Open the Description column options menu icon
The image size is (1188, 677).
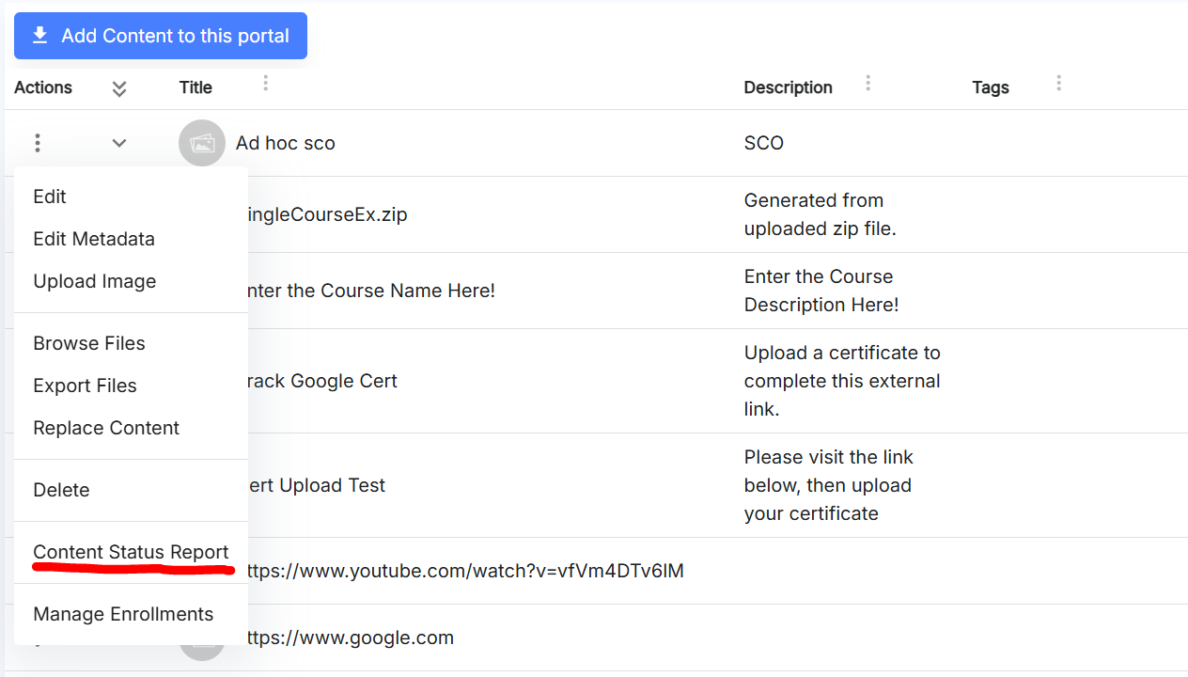tap(868, 84)
